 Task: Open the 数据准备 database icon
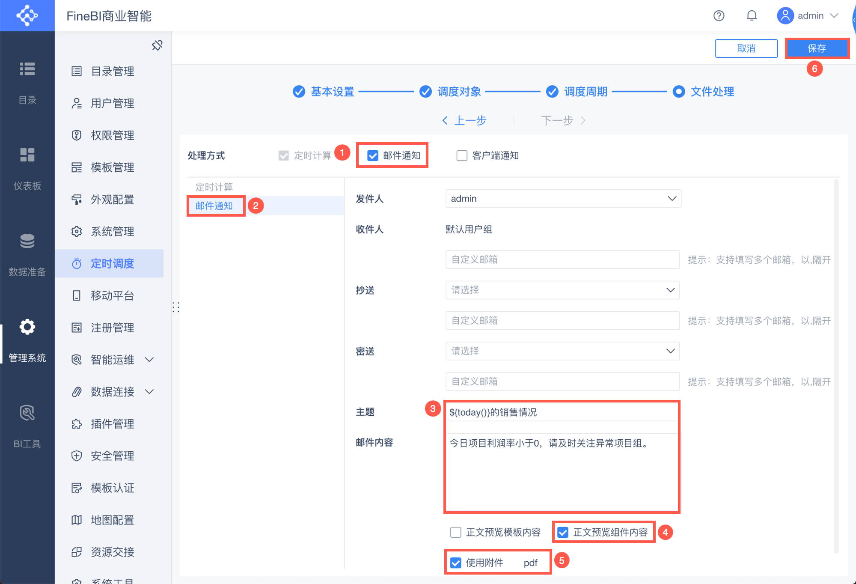tap(27, 241)
